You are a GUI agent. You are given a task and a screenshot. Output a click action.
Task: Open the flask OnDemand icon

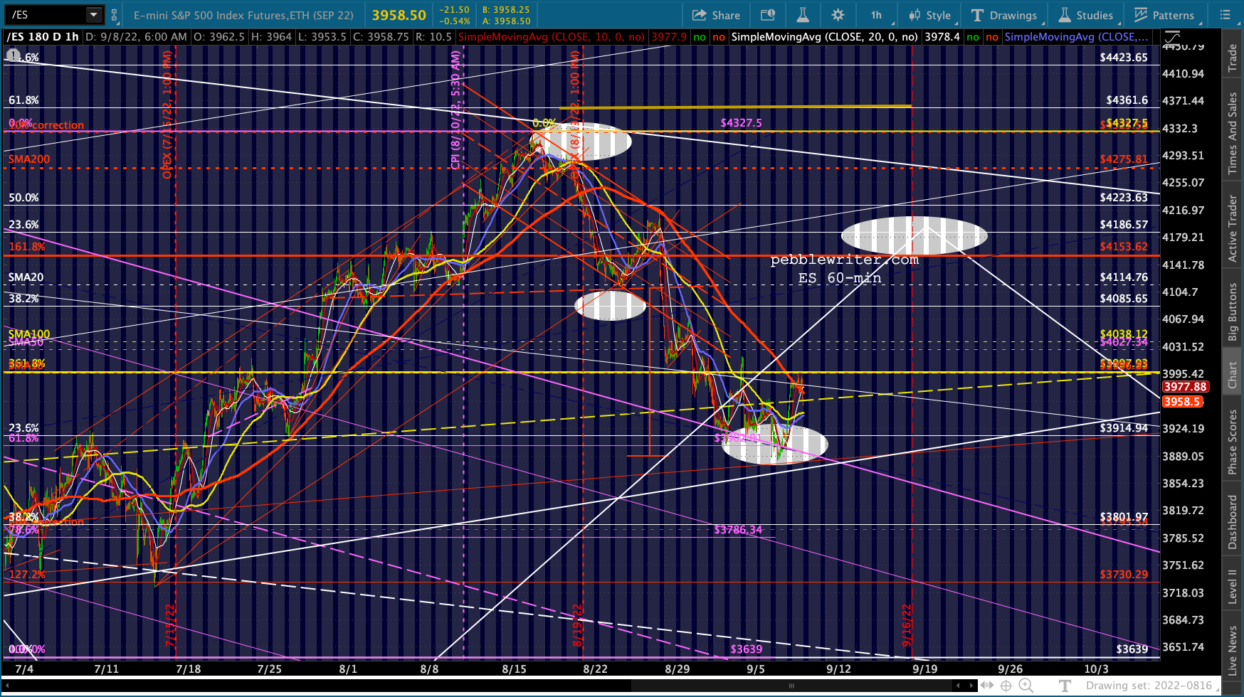(803, 15)
